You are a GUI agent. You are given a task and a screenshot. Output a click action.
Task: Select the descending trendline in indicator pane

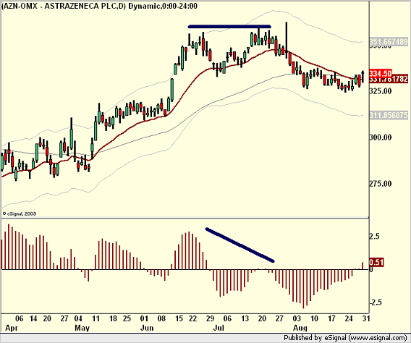coord(240,245)
